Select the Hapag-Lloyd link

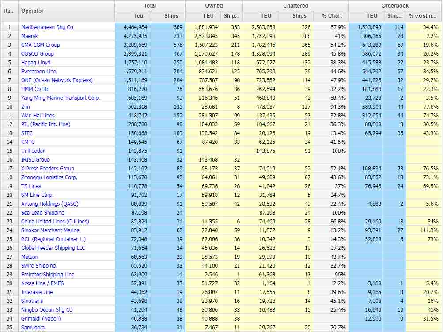tap(36, 62)
